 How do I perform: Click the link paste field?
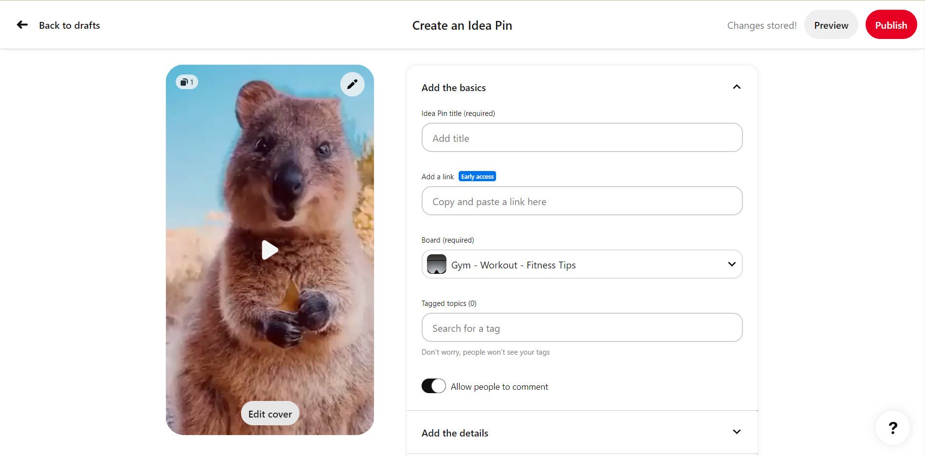pos(582,201)
